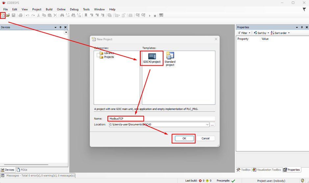Image resolution: width=309 pixels, height=183 pixels.
Task: Open the Project menu
Action: pyautogui.click(x=37, y=9)
